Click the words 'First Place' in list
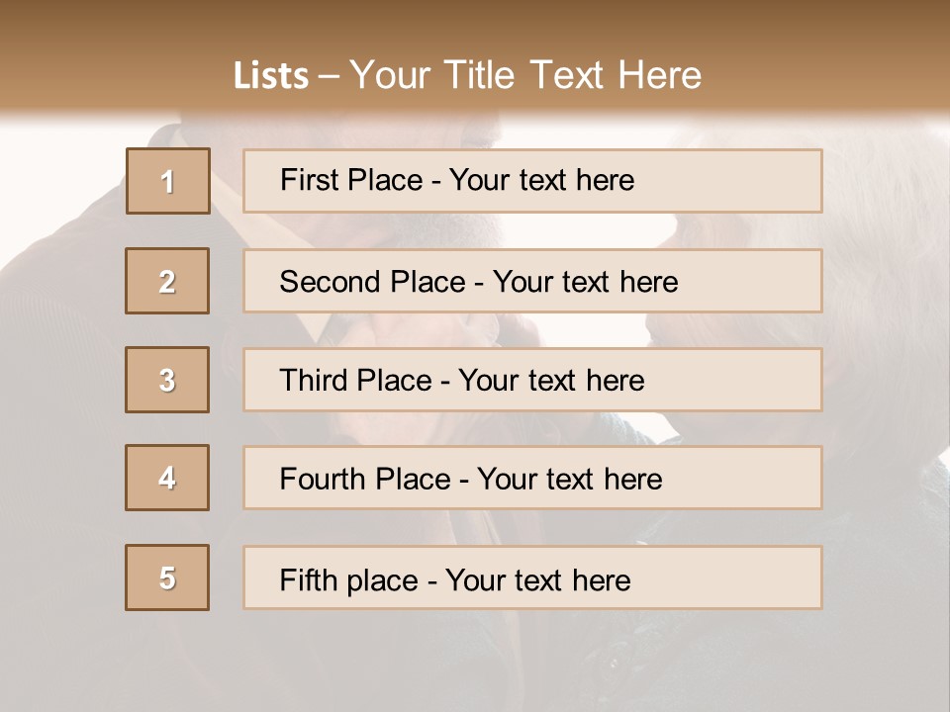This screenshot has height=712, width=950. pyautogui.click(x=352, y=180)
